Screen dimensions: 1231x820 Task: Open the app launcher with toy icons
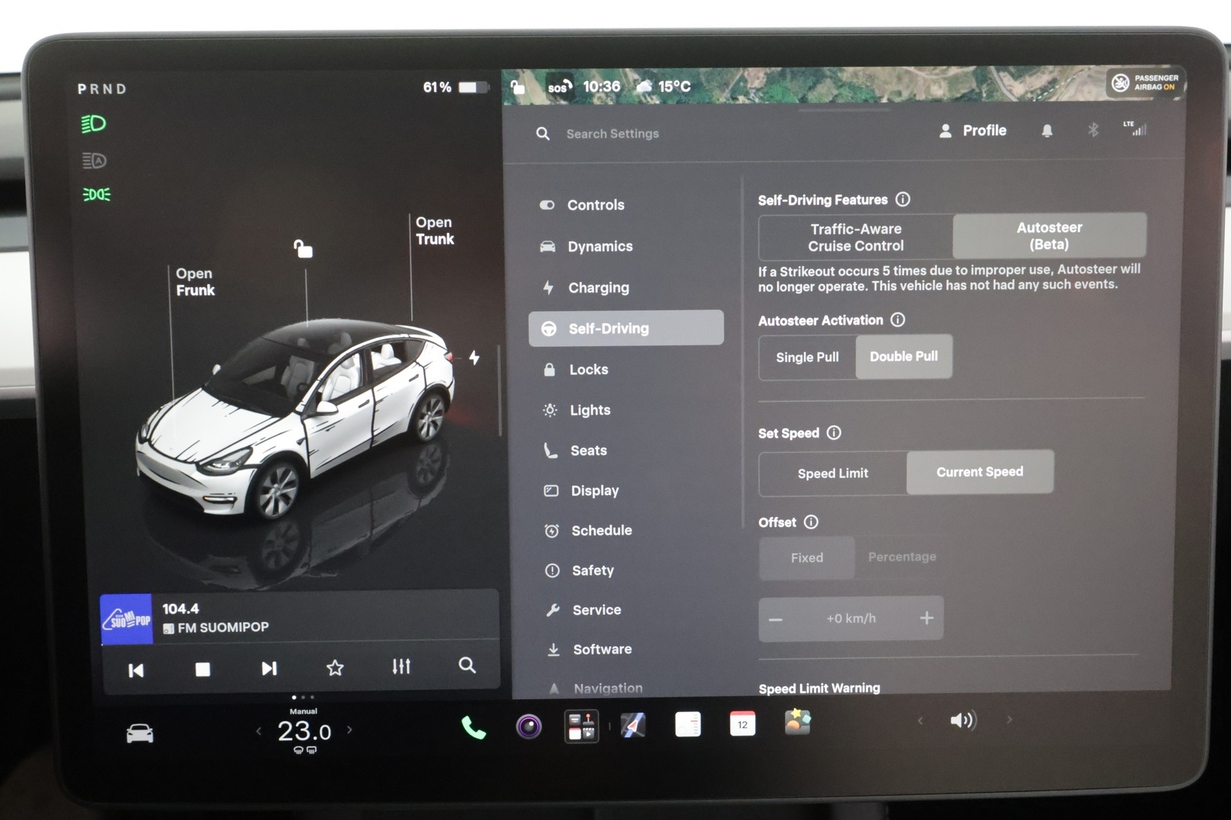[581, 726]
